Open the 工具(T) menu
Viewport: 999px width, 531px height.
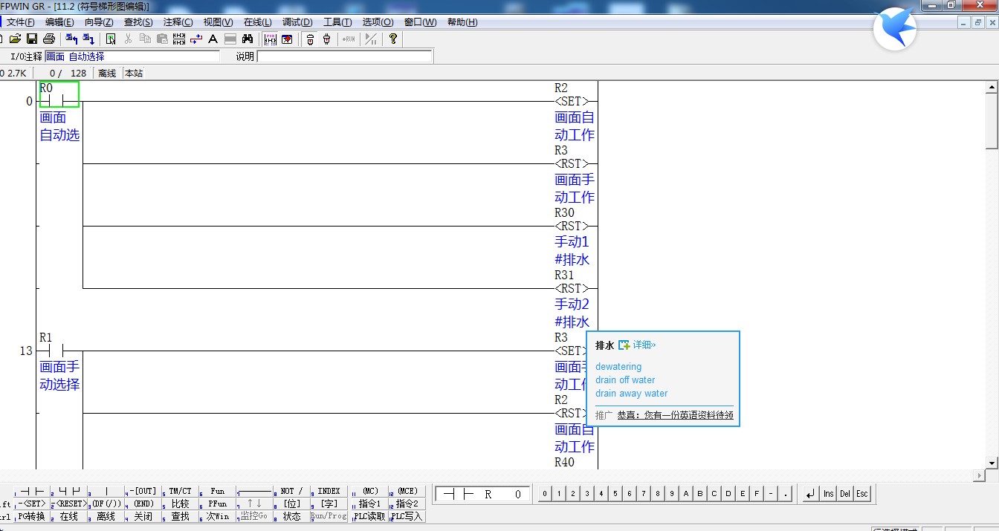337,22
